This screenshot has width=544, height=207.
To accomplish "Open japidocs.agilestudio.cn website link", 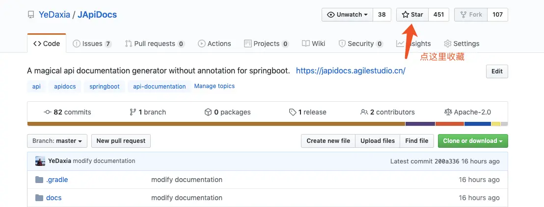I will [x=351, y=70].
